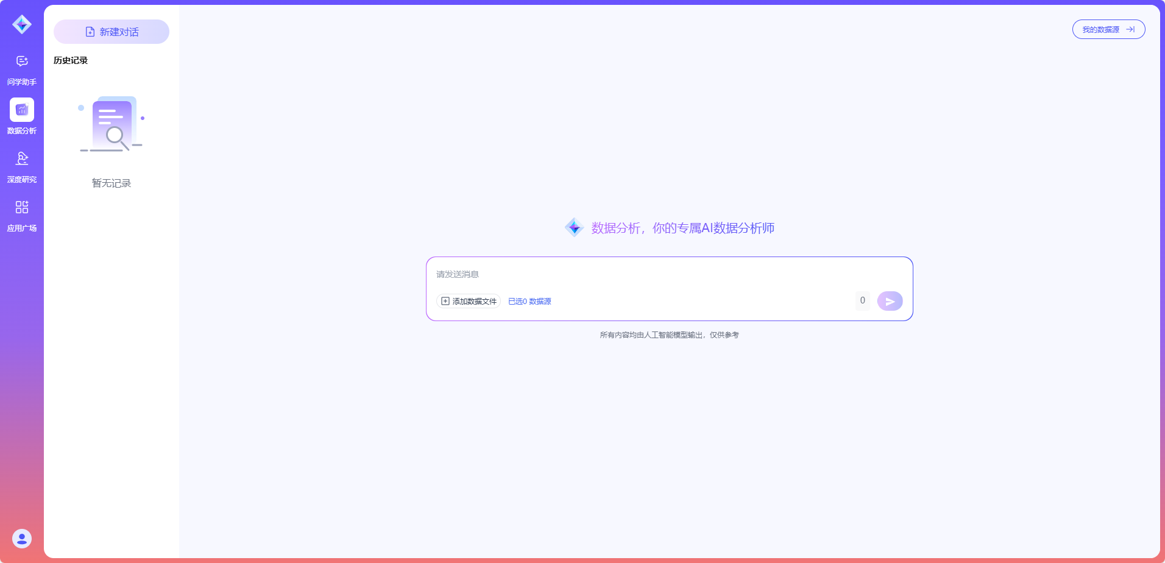Expand panel via arrow in 我的数据源

1130,29
